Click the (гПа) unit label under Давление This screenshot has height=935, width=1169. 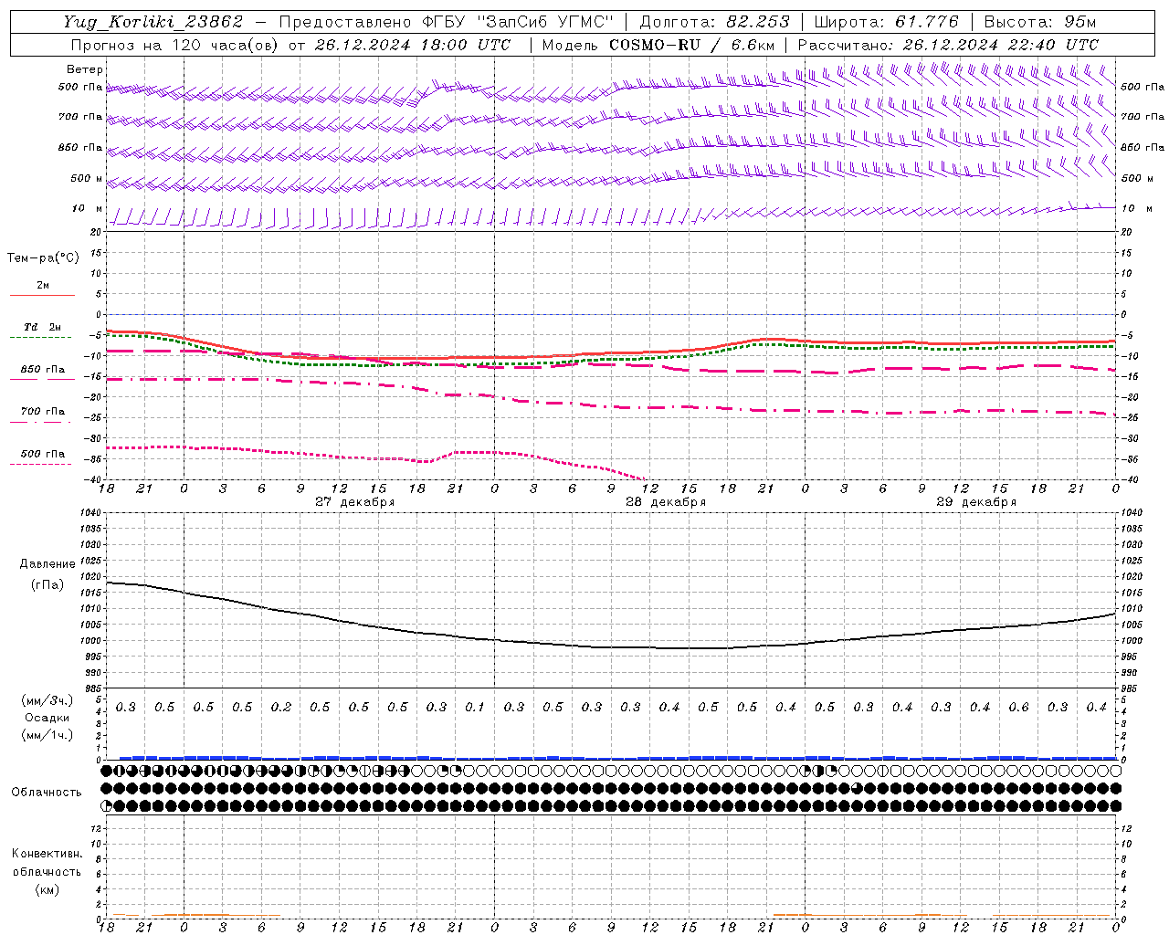pos(47,584)
